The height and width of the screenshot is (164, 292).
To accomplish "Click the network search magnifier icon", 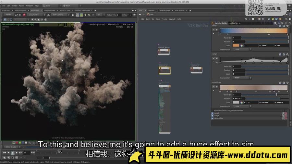I will pyautogui.click(x=286, y=19).
